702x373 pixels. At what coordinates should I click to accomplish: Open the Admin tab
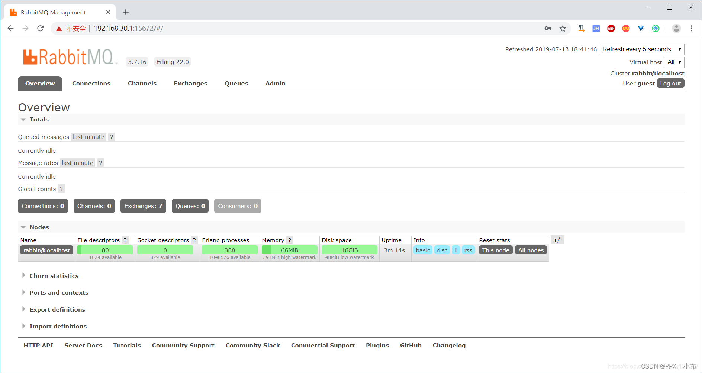pyautogui.click(x=275, y=84)
